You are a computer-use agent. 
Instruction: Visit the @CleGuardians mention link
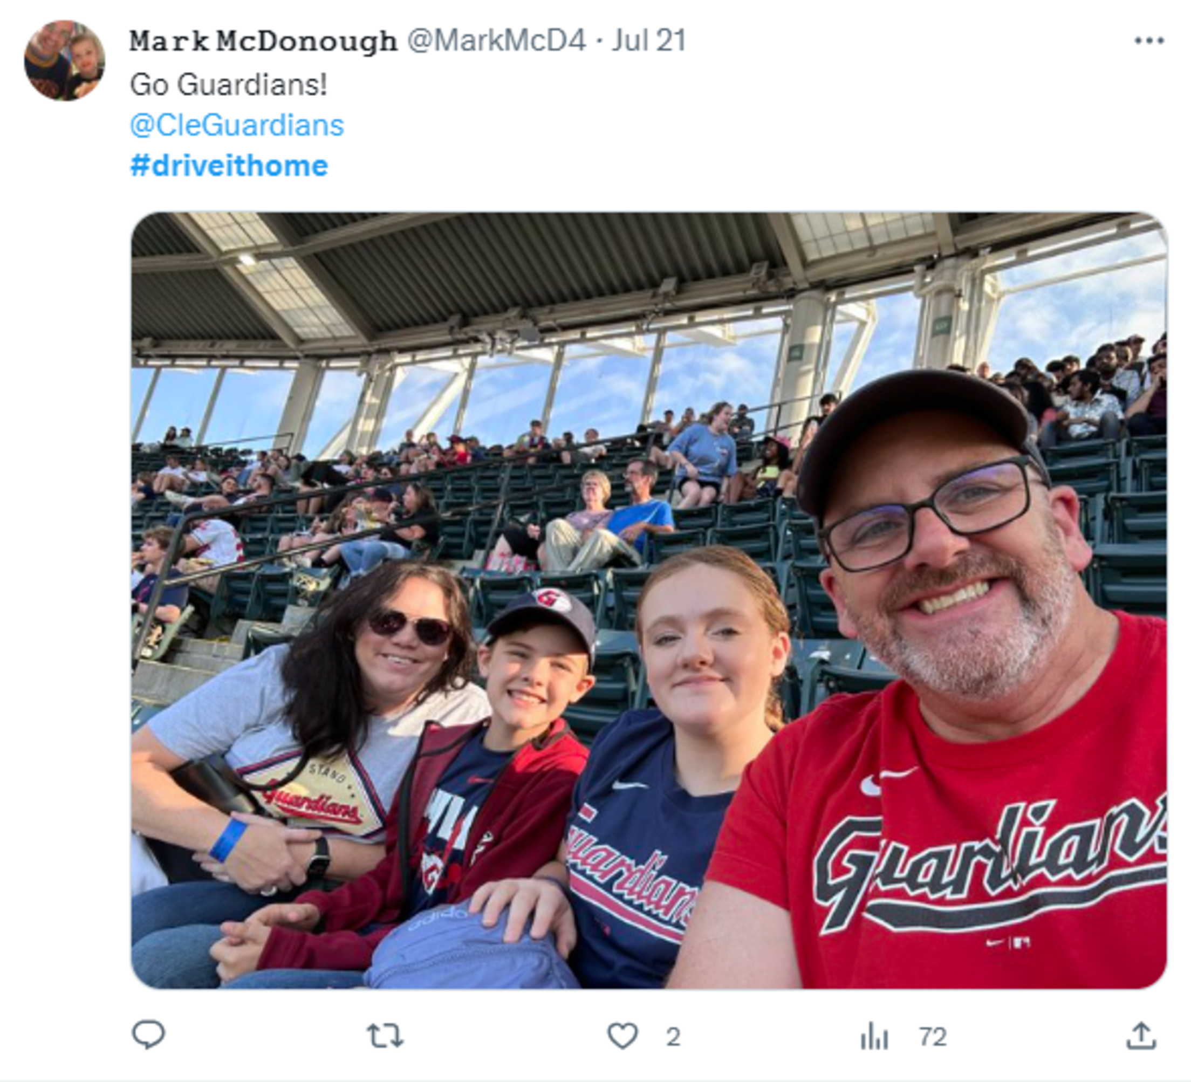(237, 125)
